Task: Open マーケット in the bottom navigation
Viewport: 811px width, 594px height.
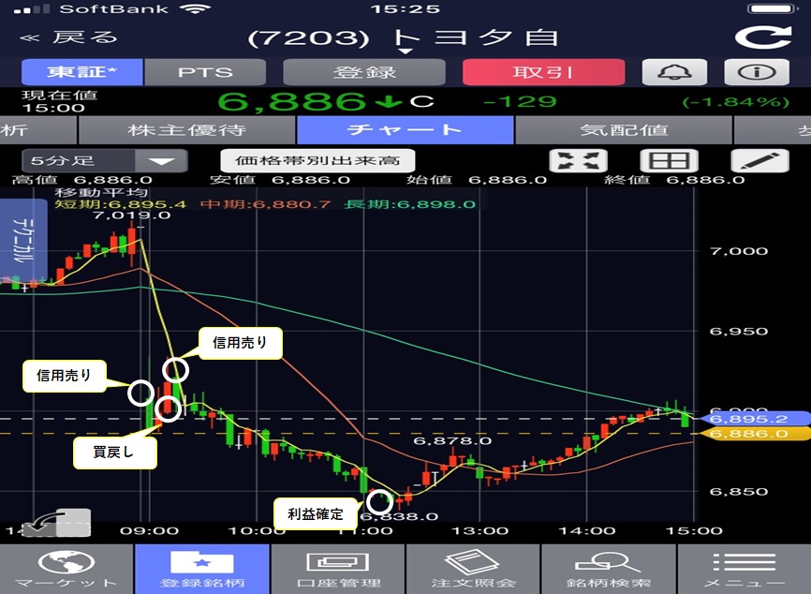Action: tap(66, 569)
